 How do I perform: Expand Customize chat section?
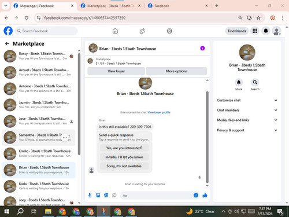click(247, 100)
